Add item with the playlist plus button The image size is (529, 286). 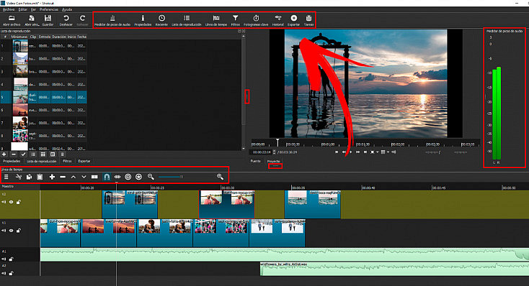coord(4,154)
